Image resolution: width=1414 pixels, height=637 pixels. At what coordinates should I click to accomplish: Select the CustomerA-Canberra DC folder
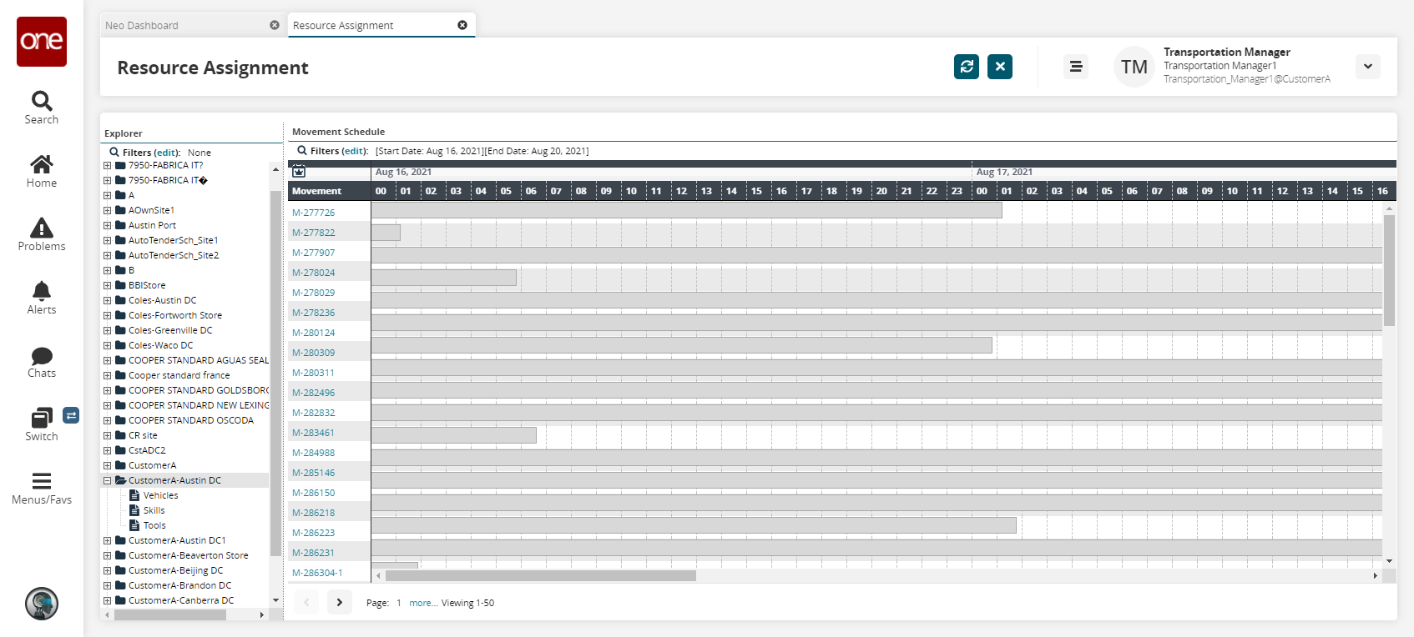(x=181, y=600)
